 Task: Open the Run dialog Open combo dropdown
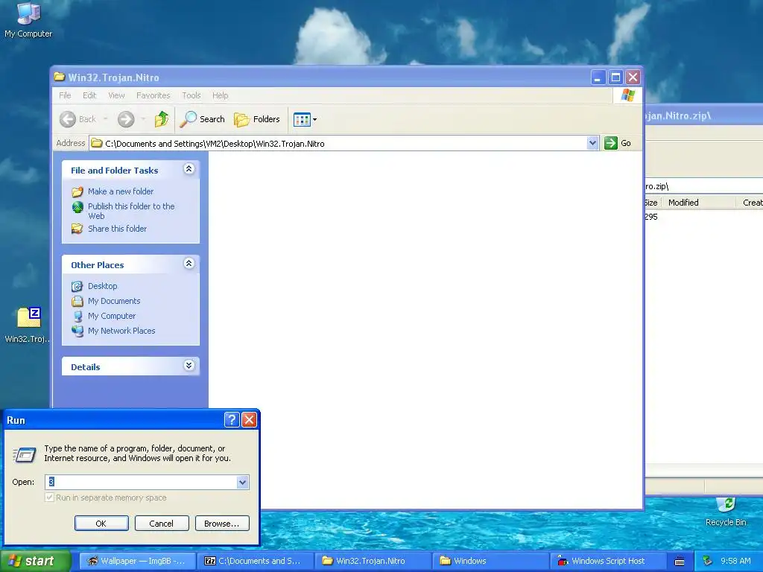(242, 482)
